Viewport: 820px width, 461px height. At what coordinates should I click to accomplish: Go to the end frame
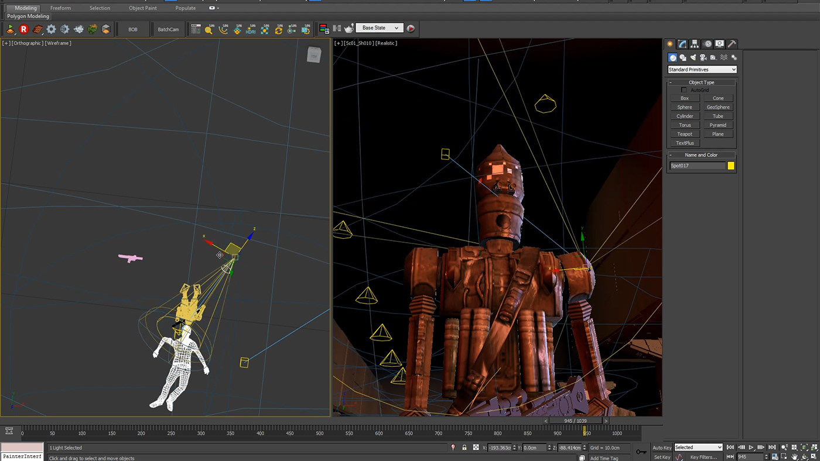point(773,448)
